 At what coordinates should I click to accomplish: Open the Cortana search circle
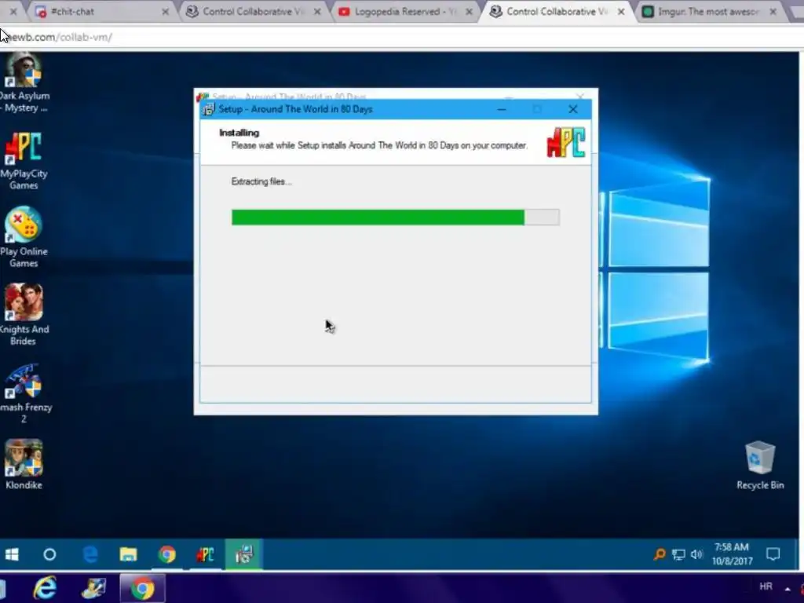(x=49, y=554)
